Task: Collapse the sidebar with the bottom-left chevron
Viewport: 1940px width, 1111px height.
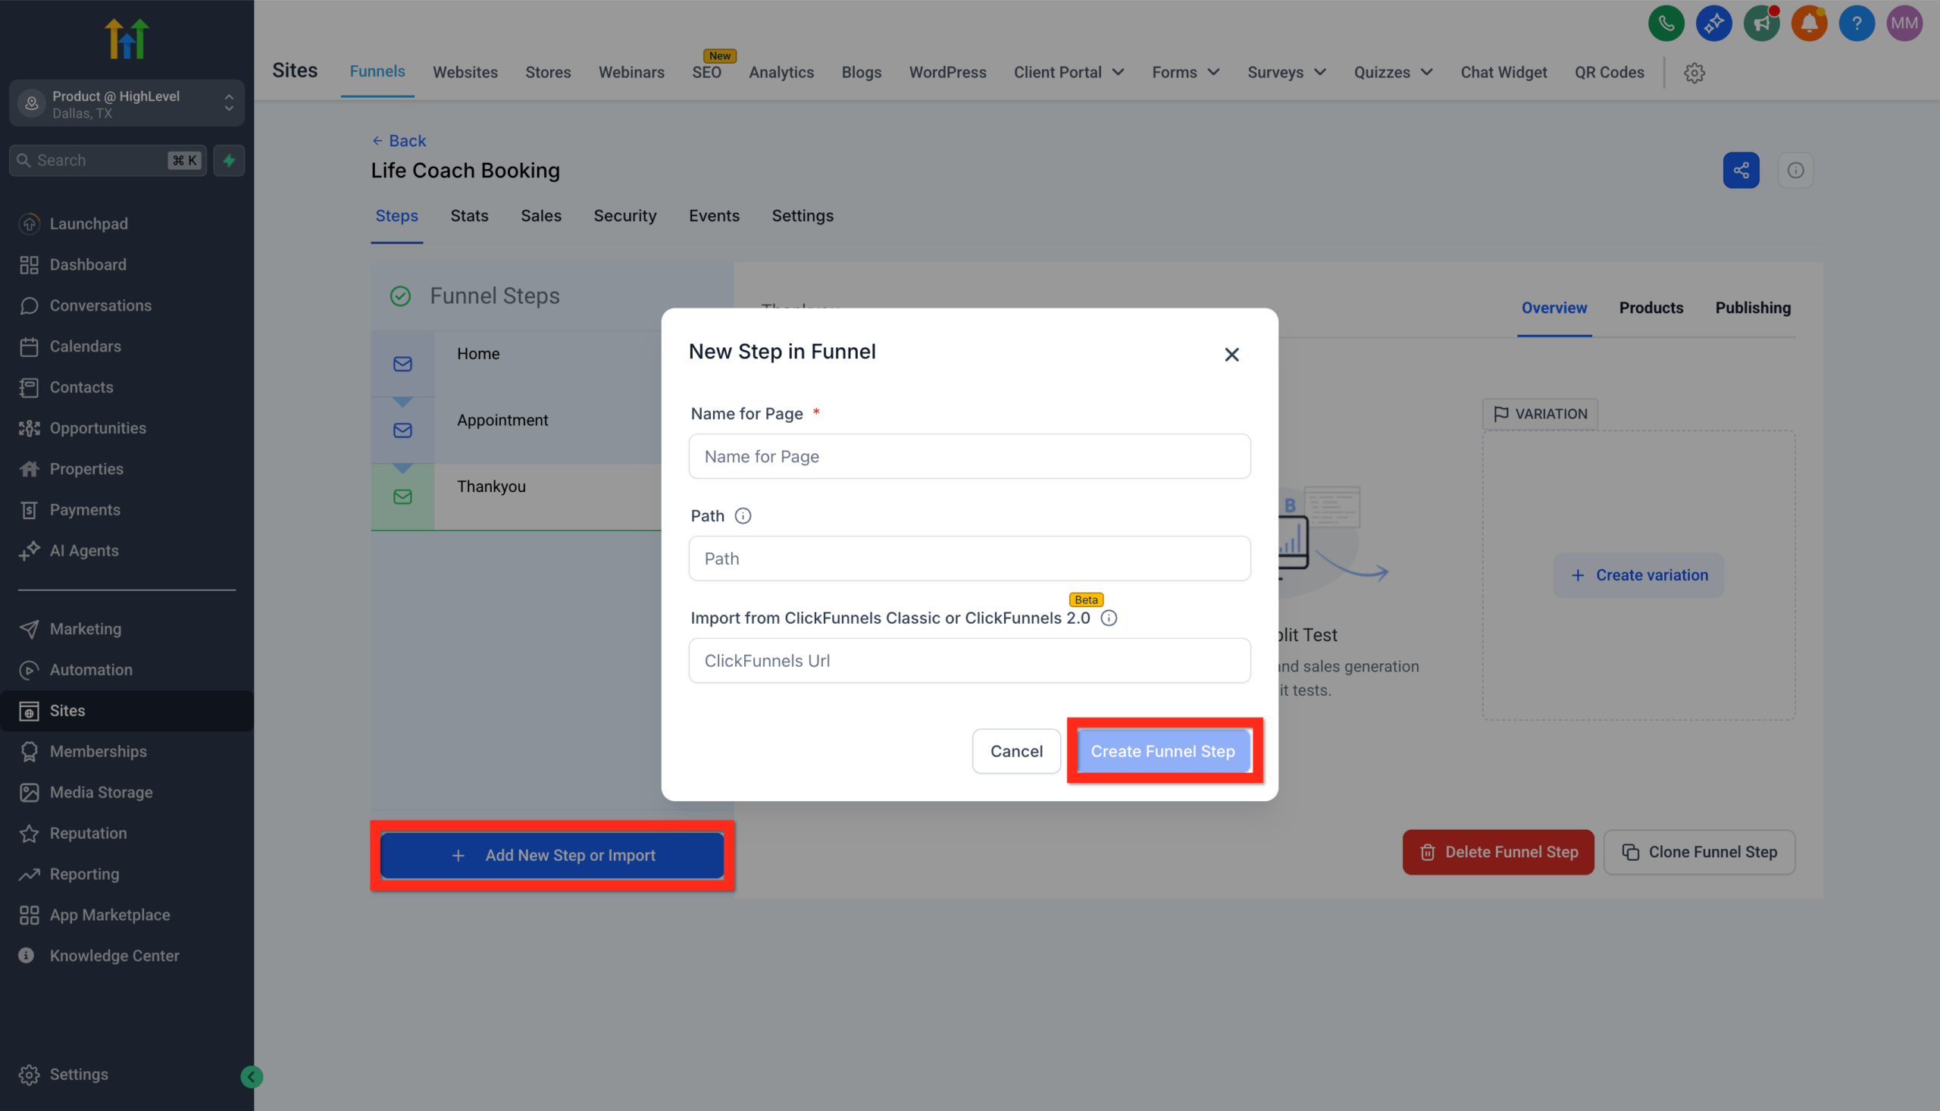Action: pos(251,1077)
